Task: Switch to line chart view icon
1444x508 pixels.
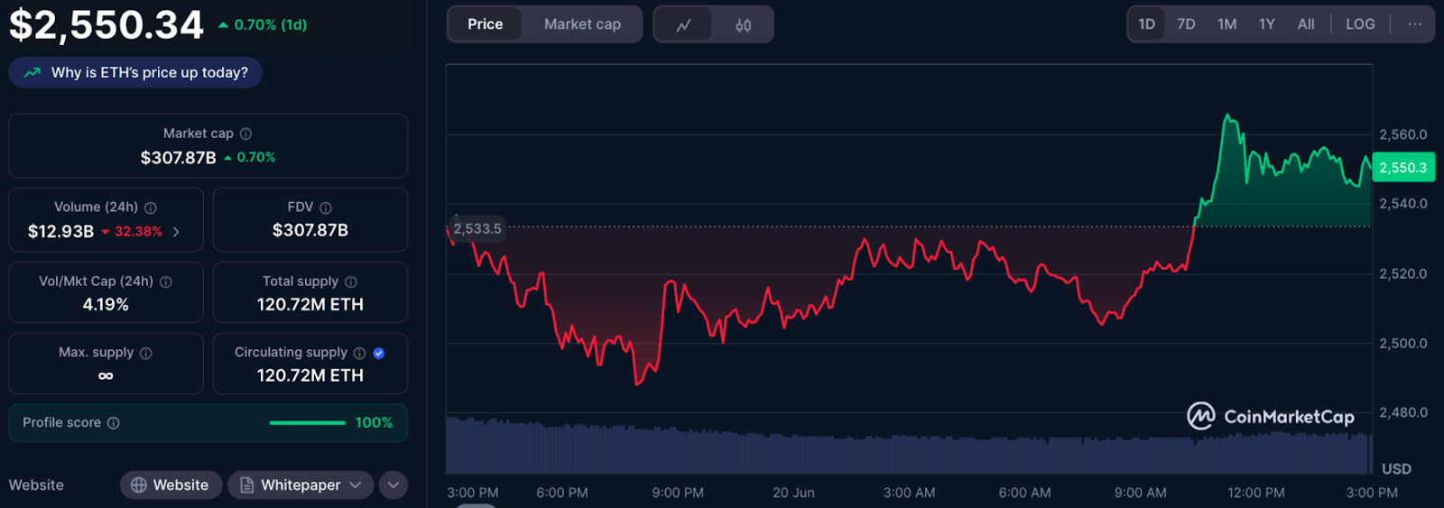Action: (683, 24)
